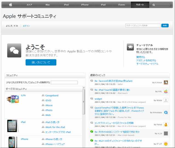The width and height of the screenshot is (175, 148).
Task: Click people icon beside iWork for the iPad
Action: (43, 127)
